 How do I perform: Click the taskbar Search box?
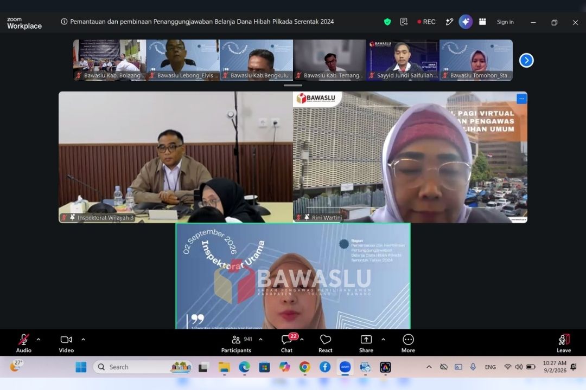coord(142,367)
